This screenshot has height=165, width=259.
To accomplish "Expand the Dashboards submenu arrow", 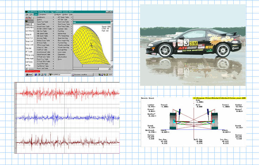I will 53,17.
